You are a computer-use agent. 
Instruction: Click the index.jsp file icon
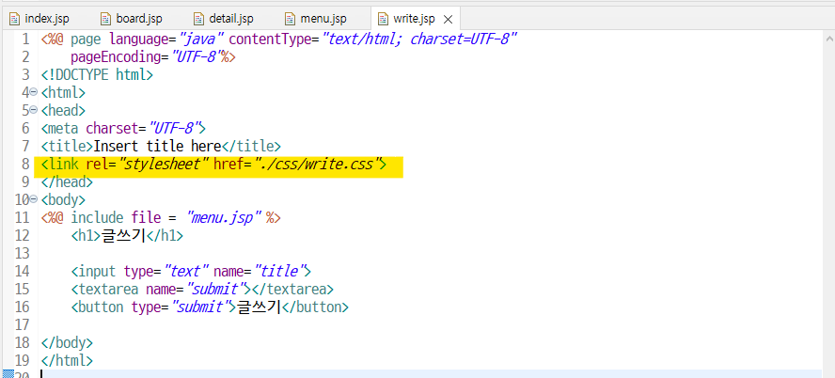pyautogui.click(x=14, y=19)
